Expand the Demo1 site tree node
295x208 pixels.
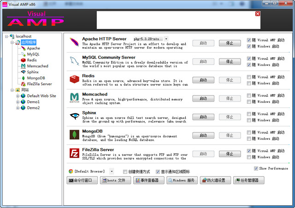click(x=18, y=102)
